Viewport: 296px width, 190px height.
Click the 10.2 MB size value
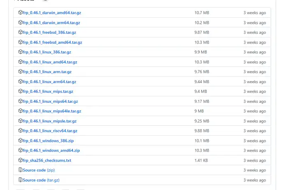pyautogui.click(x=202, y=23)
